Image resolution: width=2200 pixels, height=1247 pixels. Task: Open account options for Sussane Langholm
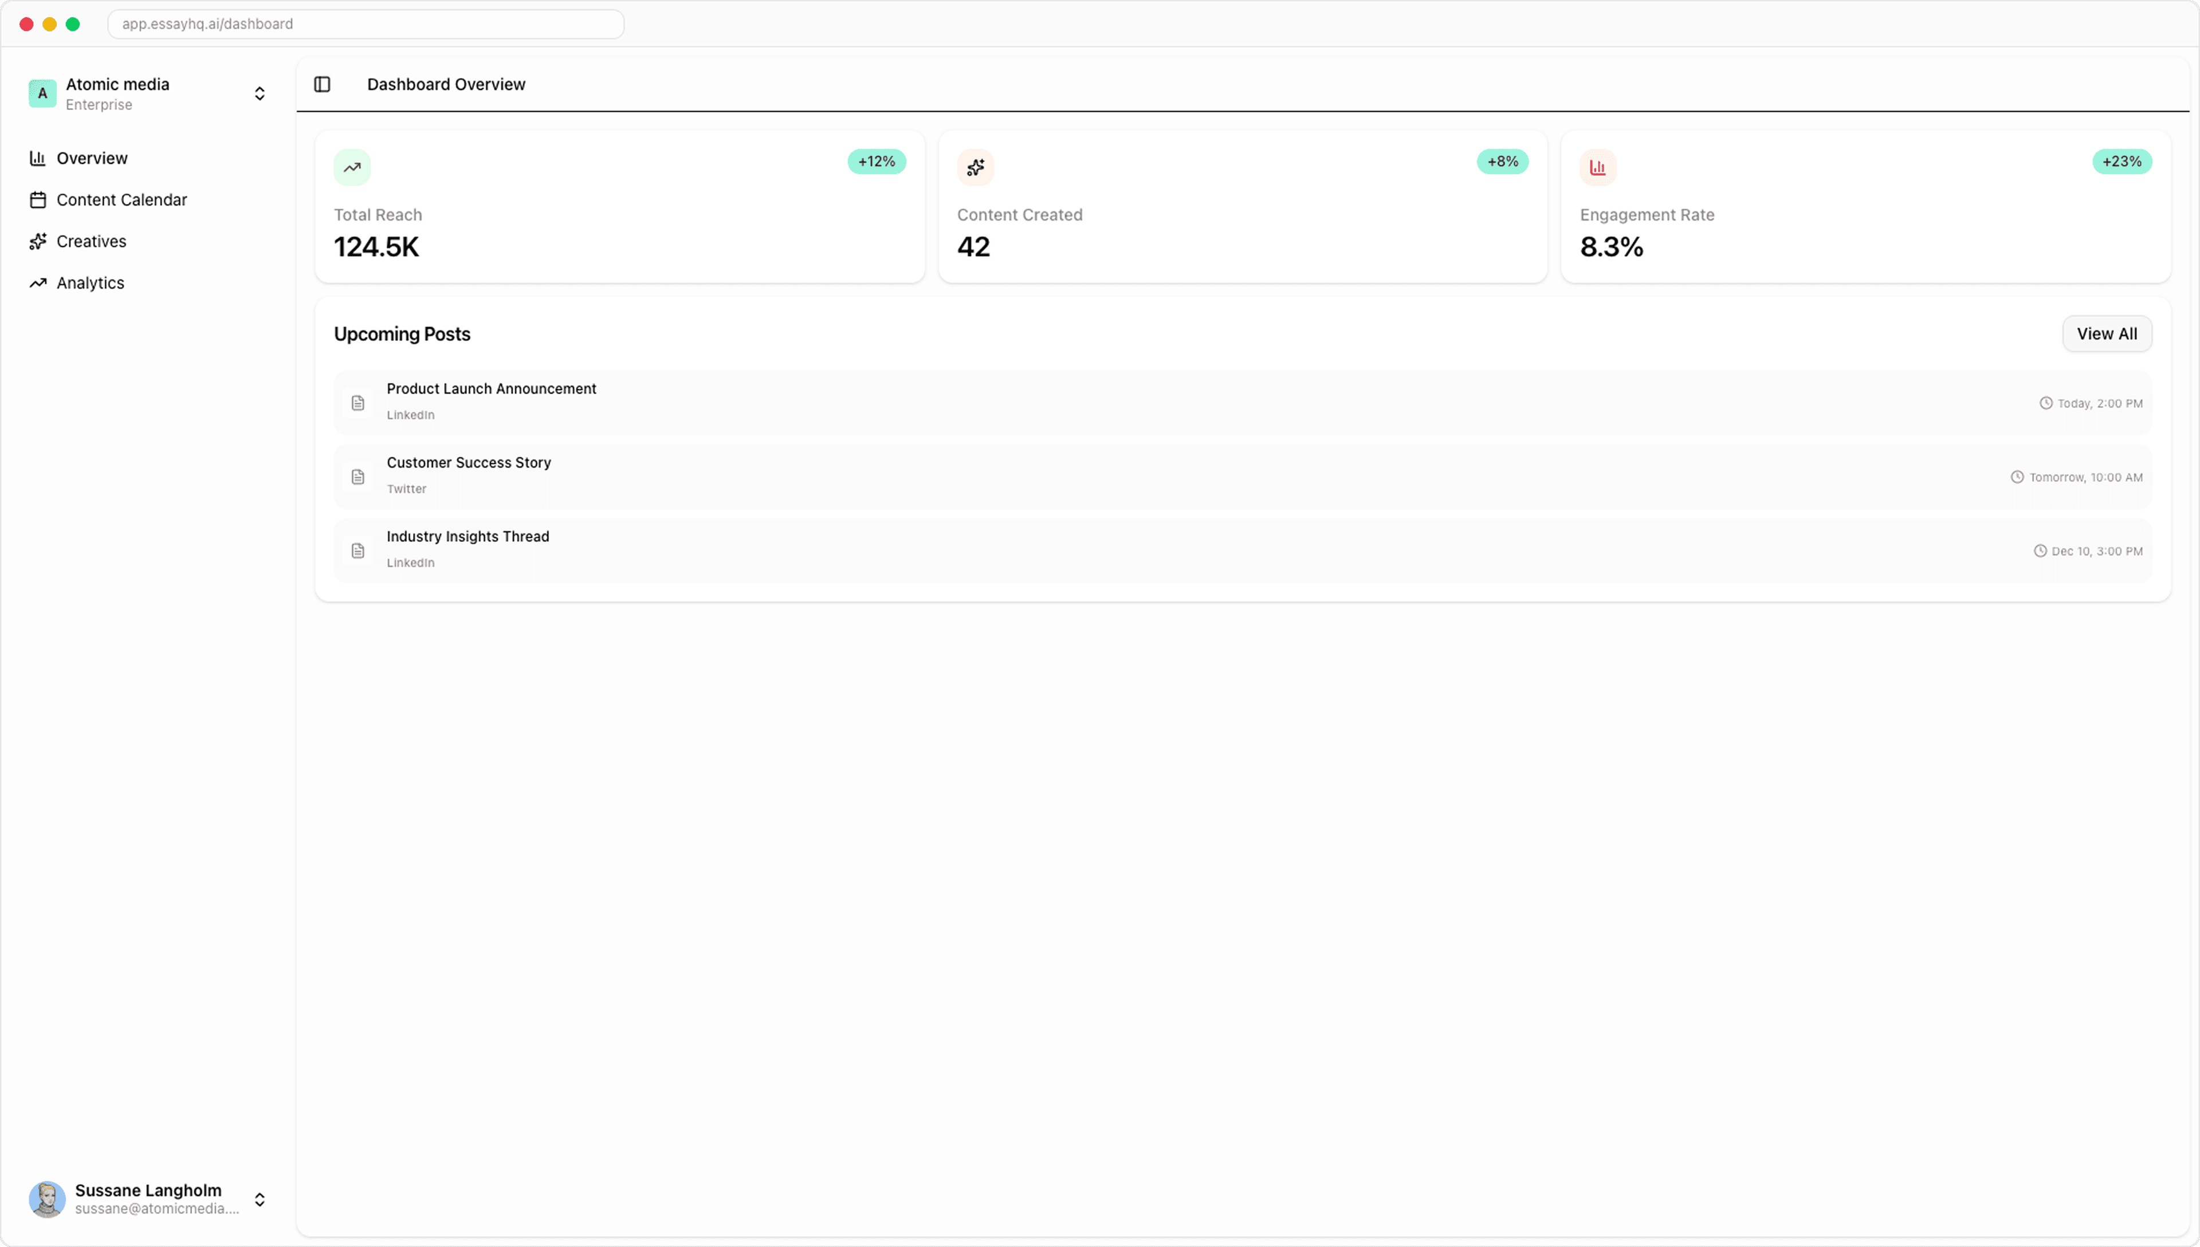(260, 1199)
